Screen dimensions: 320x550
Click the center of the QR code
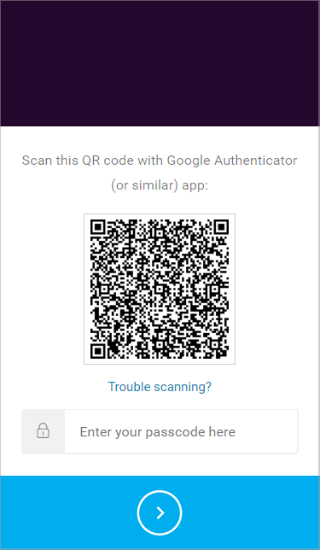coord(160,289)
